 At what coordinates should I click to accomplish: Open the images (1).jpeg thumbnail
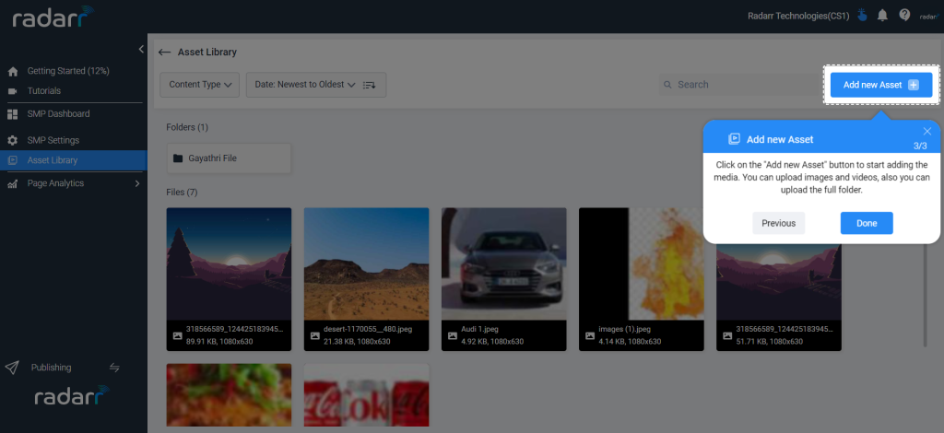[x=642, y=264]
